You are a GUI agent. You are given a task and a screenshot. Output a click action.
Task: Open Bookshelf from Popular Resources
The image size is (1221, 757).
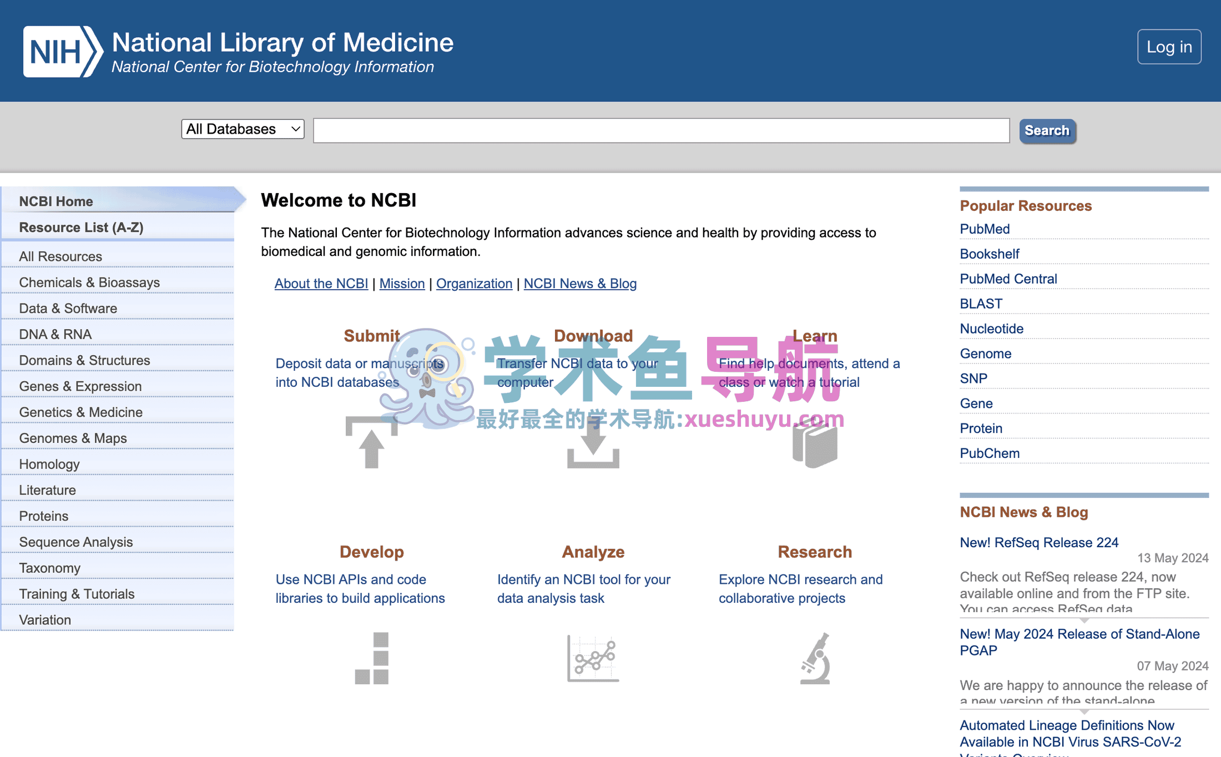click(990, 254)
